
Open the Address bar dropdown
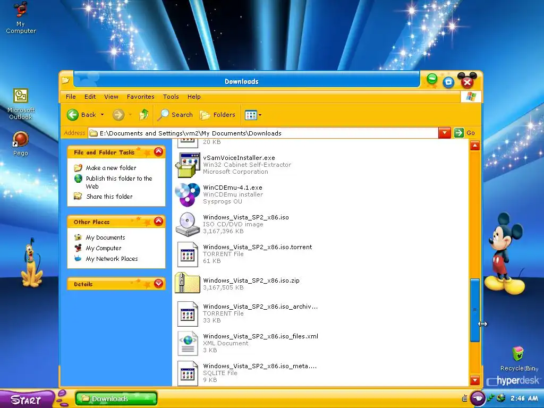tap(445, 133)
